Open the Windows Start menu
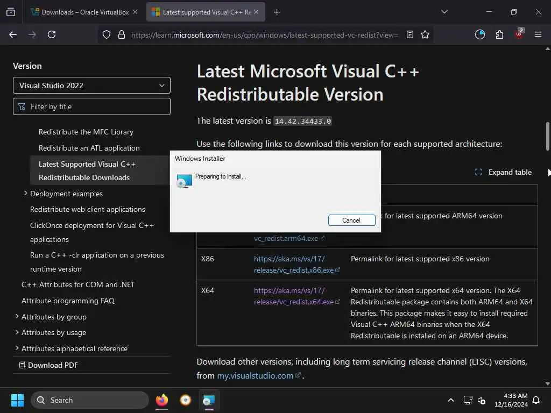551x413 pixels. pyautogui.click(x=17, y=400)
